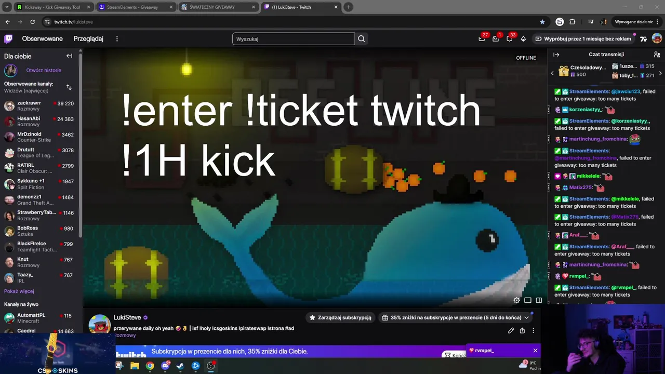The width and height of the screenshot is (665, 374).
Task: Open MrDzinold channel in sidebar
Action: 39,137
